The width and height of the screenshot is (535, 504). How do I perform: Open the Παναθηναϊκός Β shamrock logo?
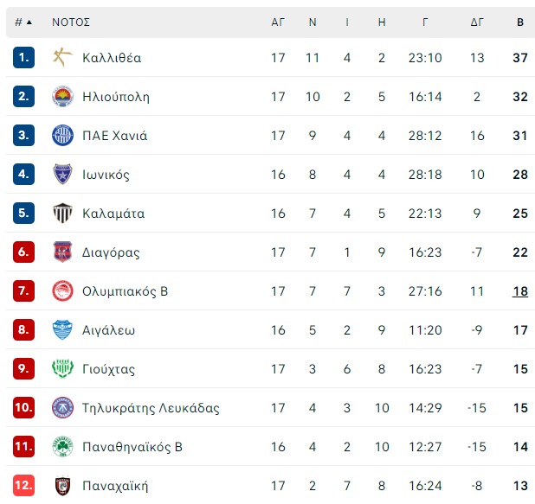pos(62,446)
